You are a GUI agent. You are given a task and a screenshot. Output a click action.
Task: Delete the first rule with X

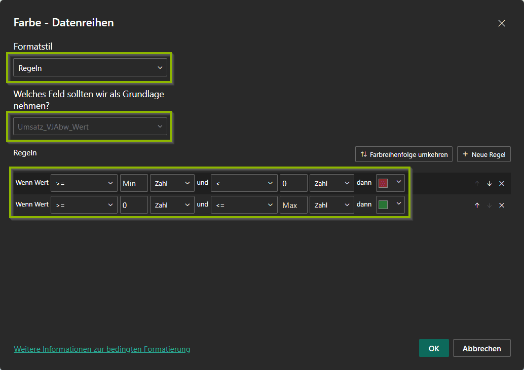[502, 184]
